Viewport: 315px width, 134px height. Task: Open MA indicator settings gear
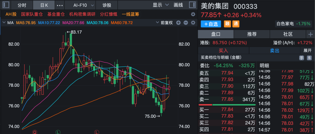pos(193,23)
